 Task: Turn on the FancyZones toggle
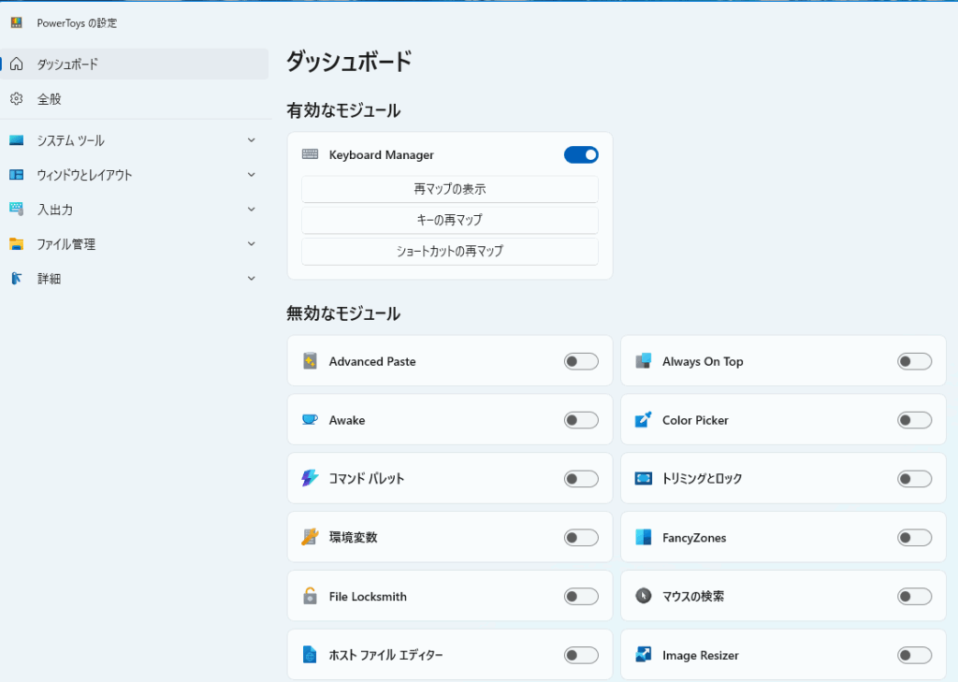pyautogui.click(x=915, y=537)
